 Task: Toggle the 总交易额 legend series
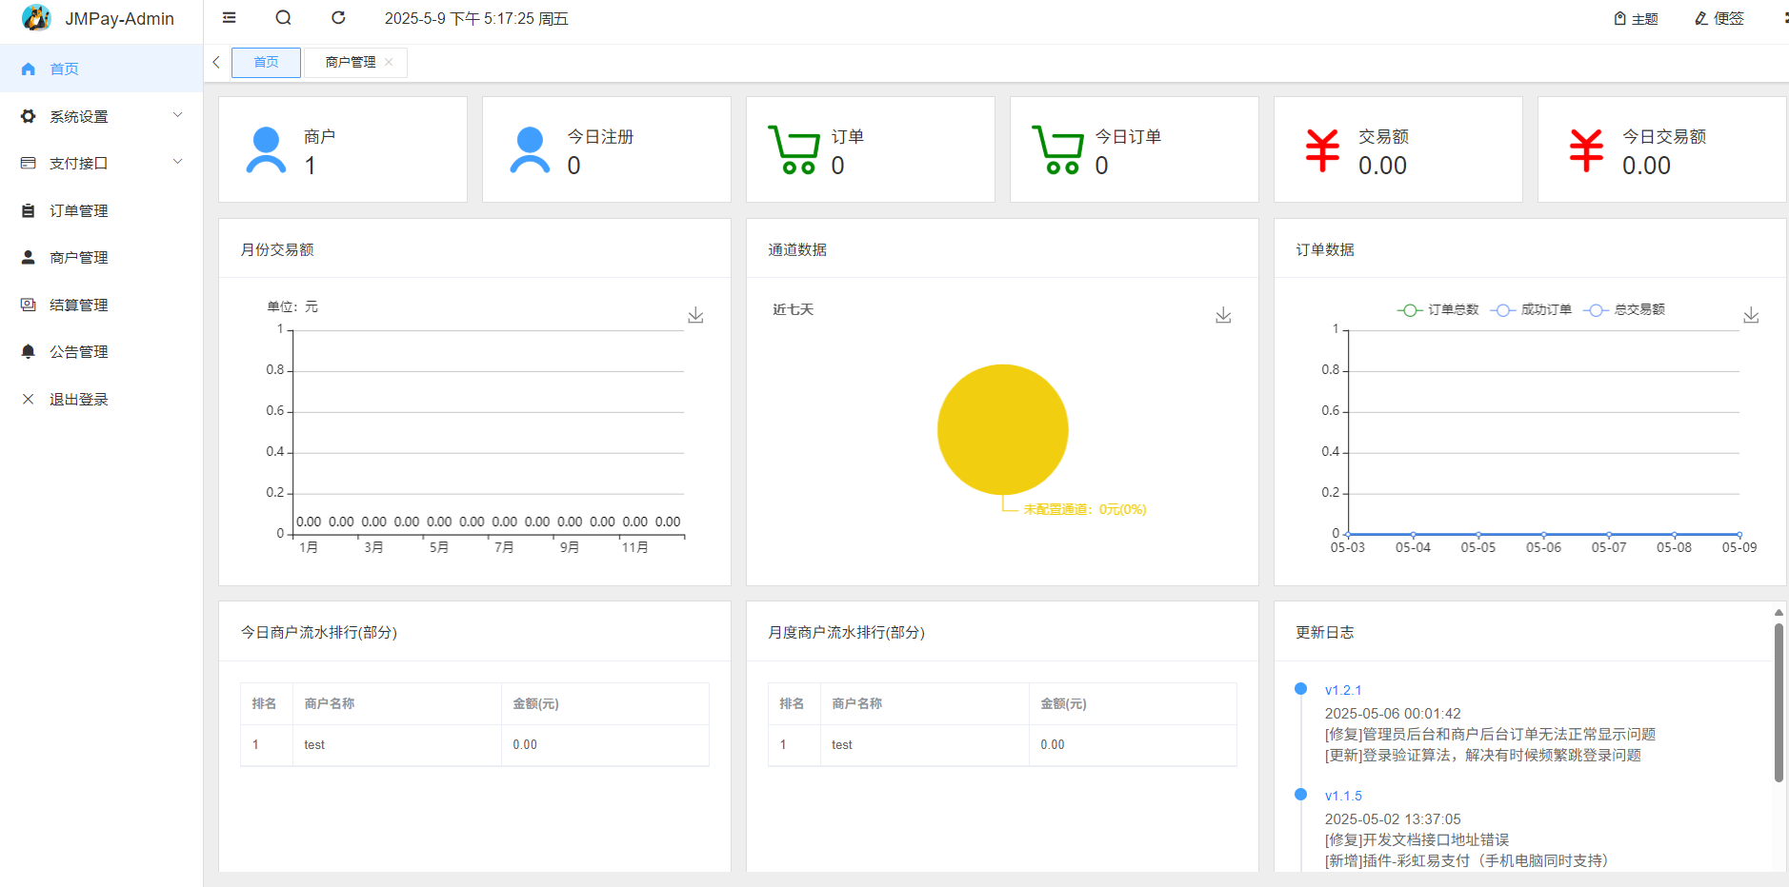[1625, 310]
